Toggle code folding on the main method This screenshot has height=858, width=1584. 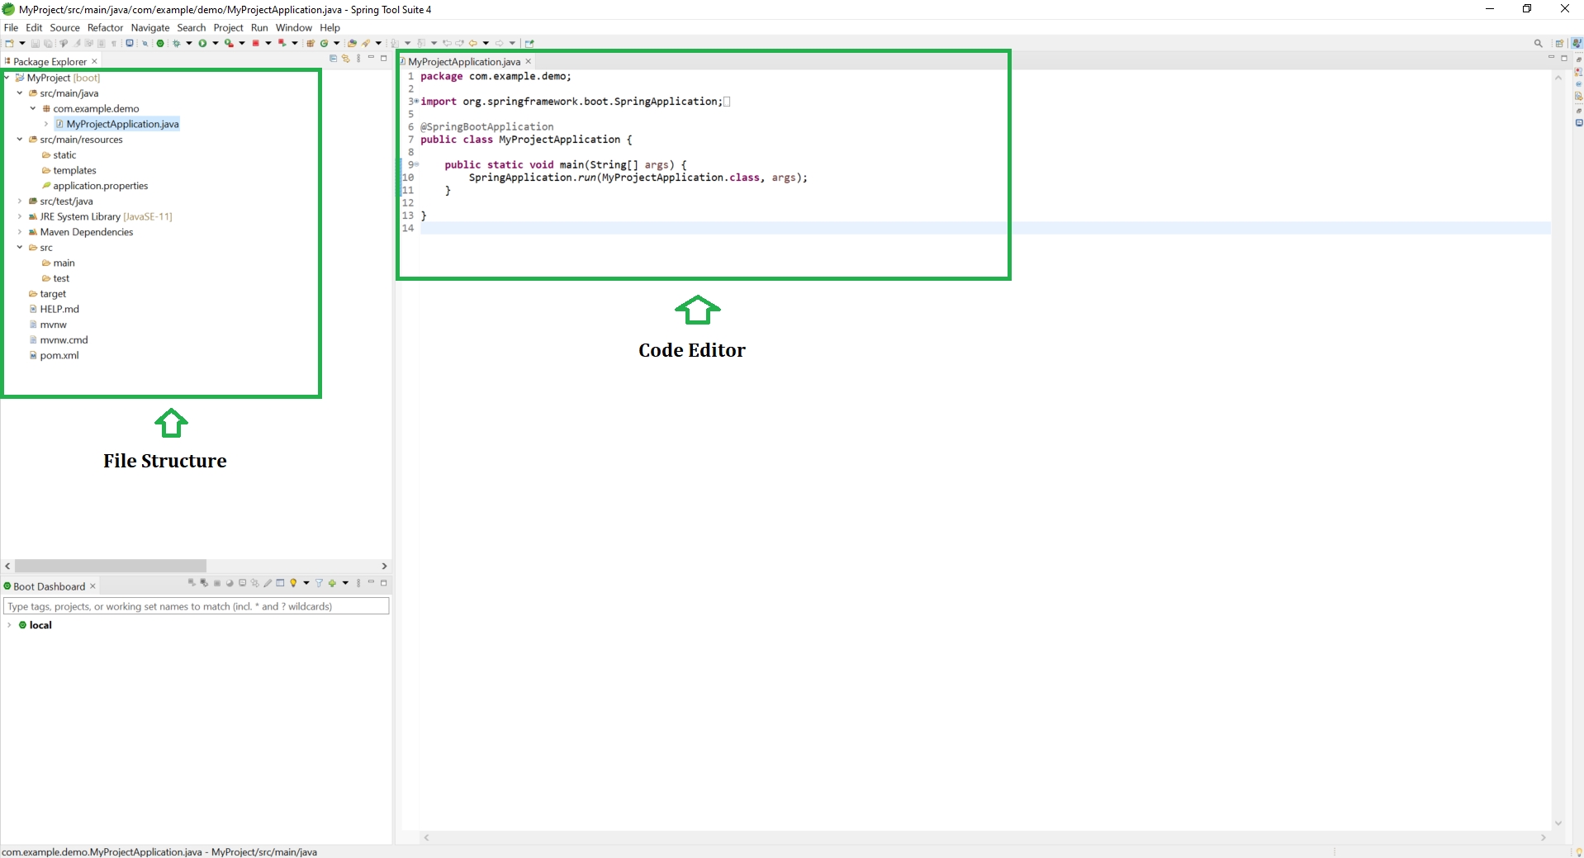click(417, 164)
